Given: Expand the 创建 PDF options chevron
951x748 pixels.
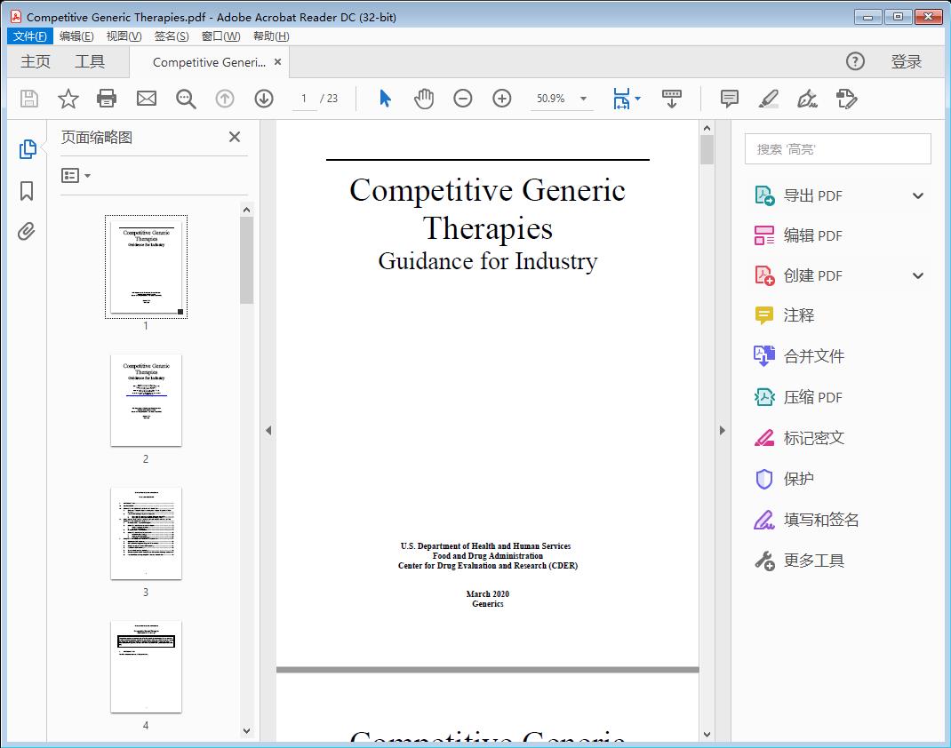Looking at the screenshot, I should 917,275.
